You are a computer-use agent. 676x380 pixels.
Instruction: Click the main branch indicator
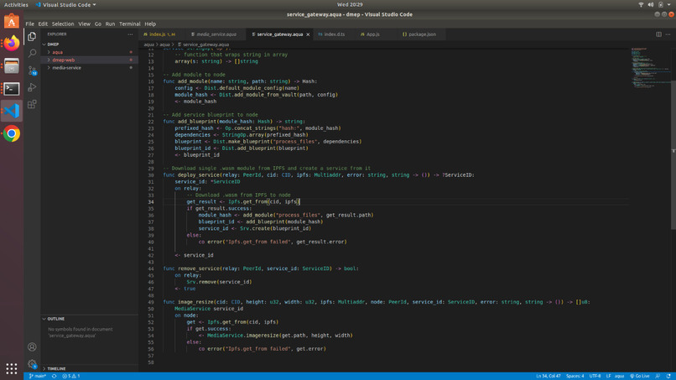(38, 376)
